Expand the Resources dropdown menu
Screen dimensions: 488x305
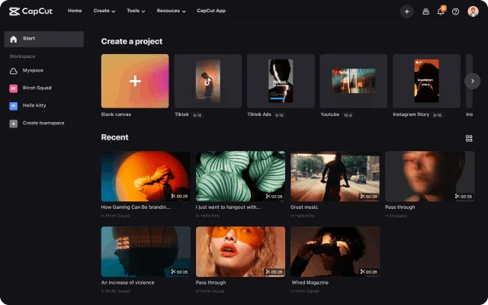pyautogui.click(x=172, y=11)
